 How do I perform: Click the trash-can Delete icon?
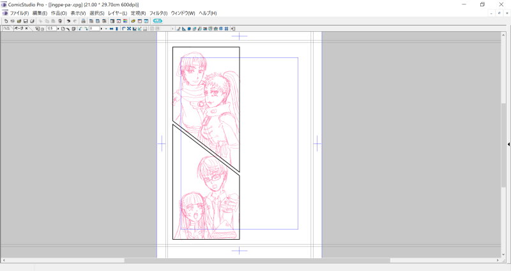click(x=60, y=21)
